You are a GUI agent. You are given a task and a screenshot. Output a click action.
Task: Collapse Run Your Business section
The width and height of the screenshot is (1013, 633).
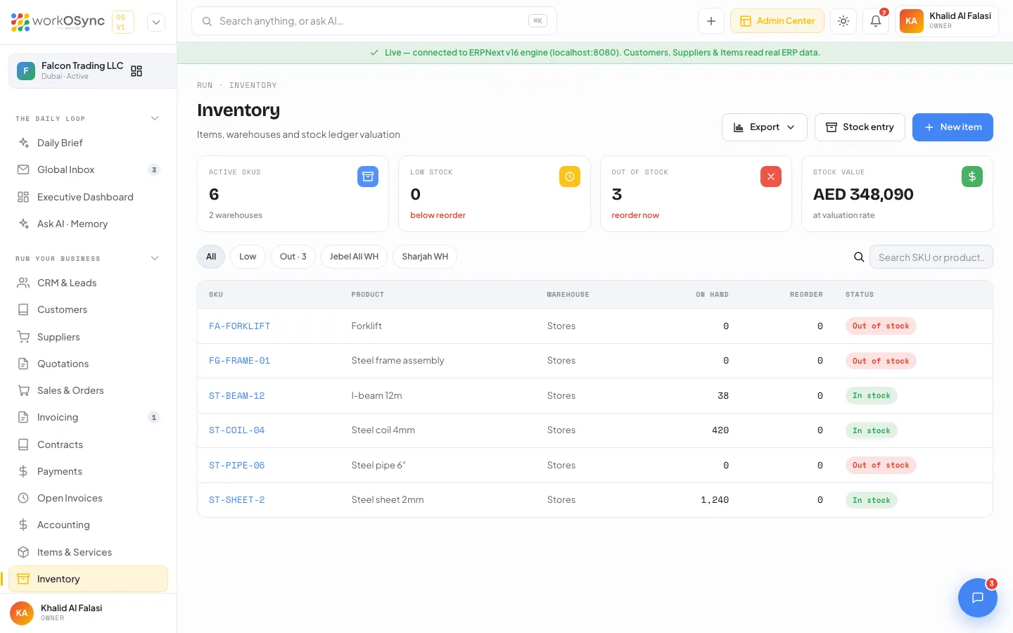[x=155, y=258]
